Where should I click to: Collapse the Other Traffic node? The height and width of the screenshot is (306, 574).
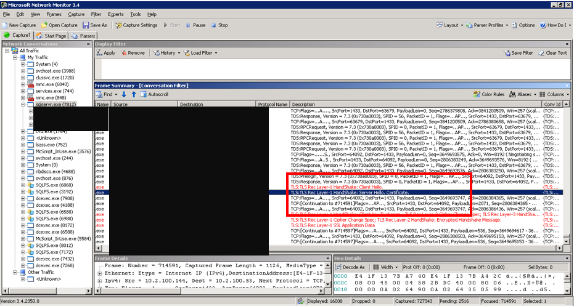[15, 272]
